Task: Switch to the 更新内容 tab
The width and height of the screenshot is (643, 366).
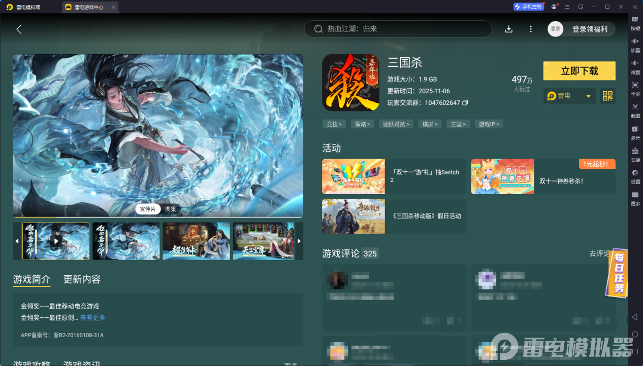Action: pos(82,279)
